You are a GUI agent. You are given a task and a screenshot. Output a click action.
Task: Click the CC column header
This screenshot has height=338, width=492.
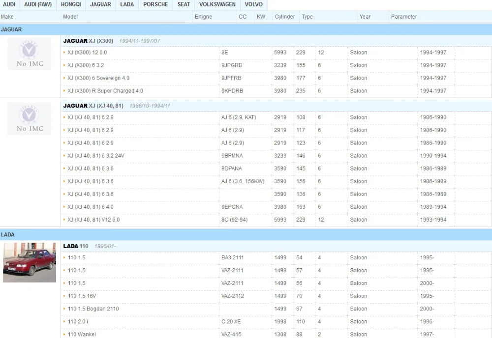click(x=243, y=17)
